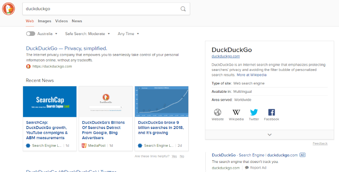The image size is (339, 172).
Task: Open the Australia region dropdown
Action: [47, 34]
